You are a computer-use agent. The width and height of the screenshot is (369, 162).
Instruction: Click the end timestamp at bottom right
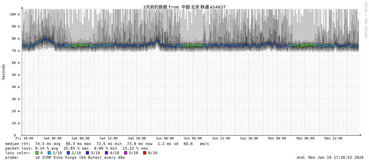point(330,157)
